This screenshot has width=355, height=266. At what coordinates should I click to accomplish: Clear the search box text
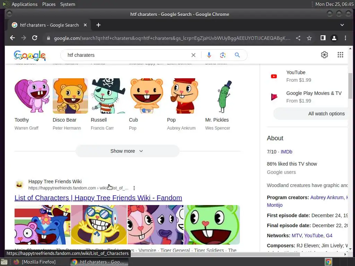point(193,55)
